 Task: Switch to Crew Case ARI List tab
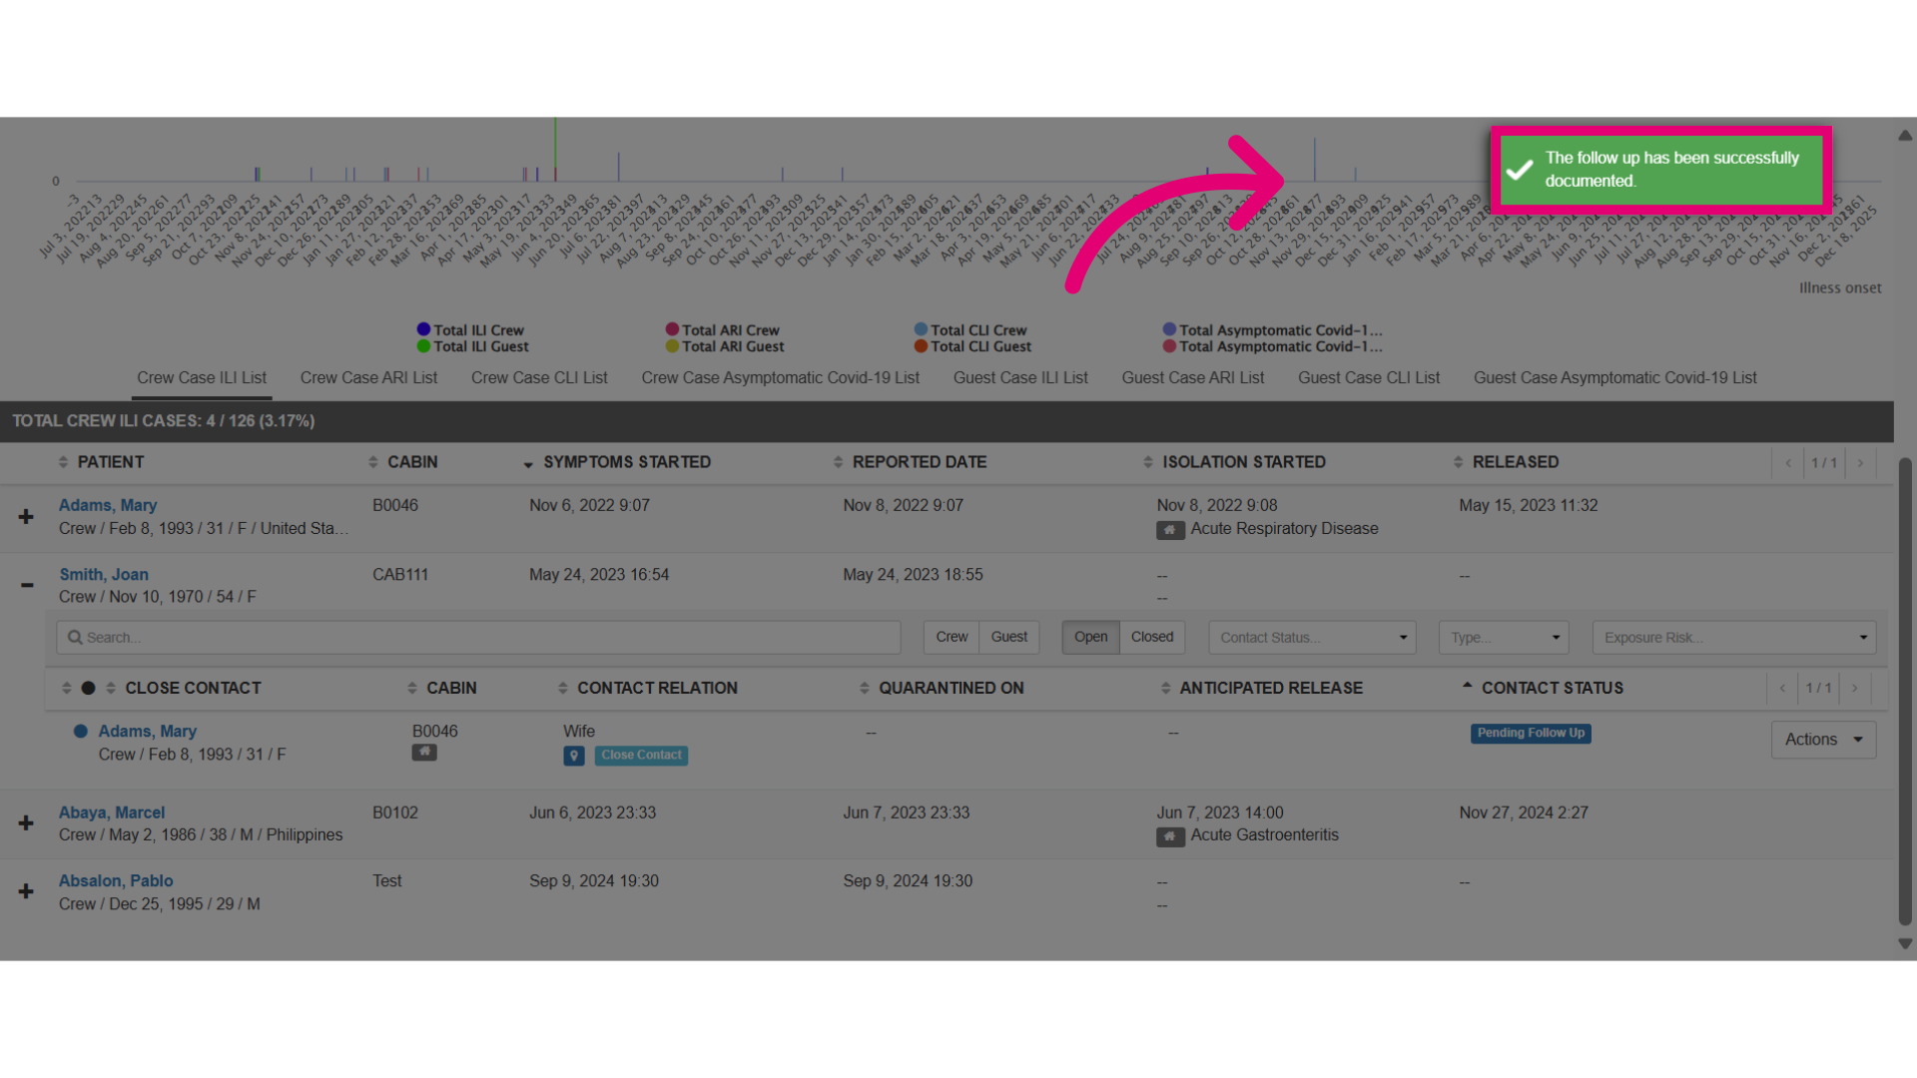point(368,378)
